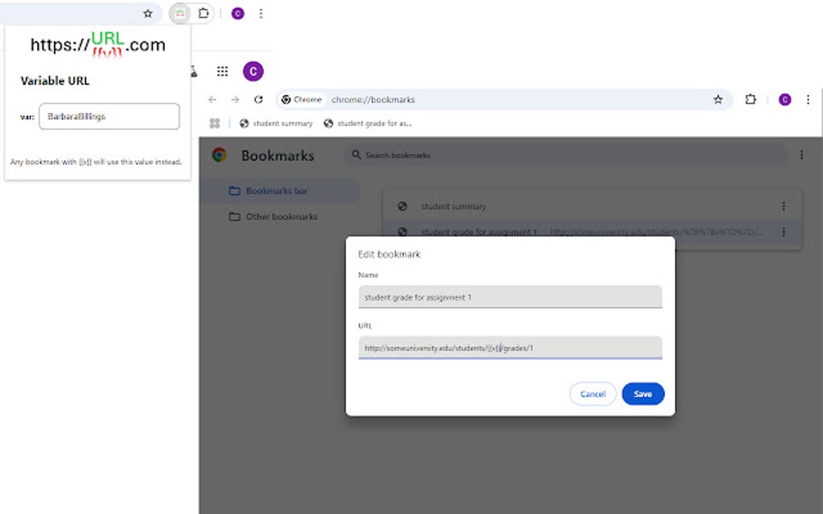Click the Chrome logo beside Bookmarks title
Screen dimensions: 823x514
(219, 155)
